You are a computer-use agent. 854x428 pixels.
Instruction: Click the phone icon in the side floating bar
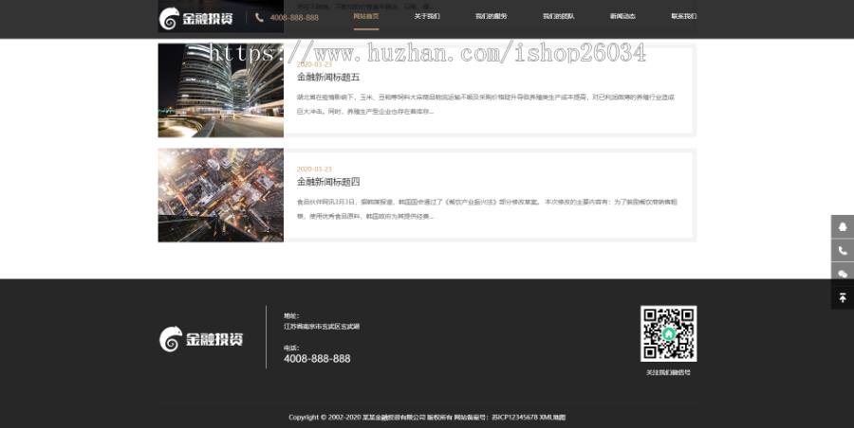point(842,251)
